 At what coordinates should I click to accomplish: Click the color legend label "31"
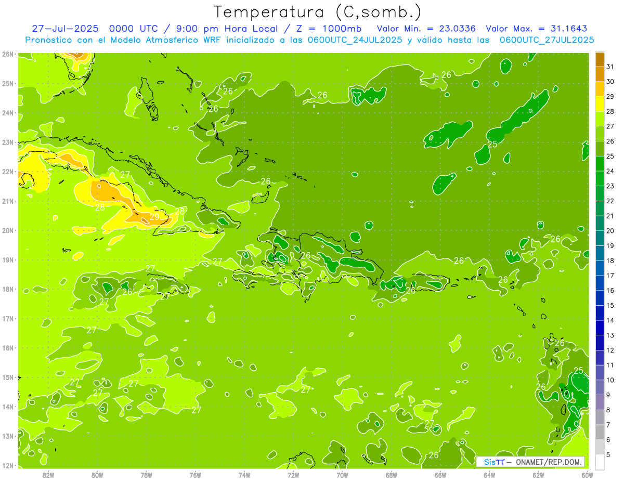click(610, 67)
